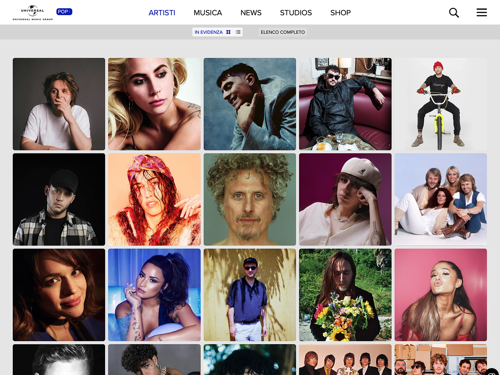Switch artist display to list layout
The width and height of the screenshot is (500, 375).
pyautogui.click(x=237, y=32)
